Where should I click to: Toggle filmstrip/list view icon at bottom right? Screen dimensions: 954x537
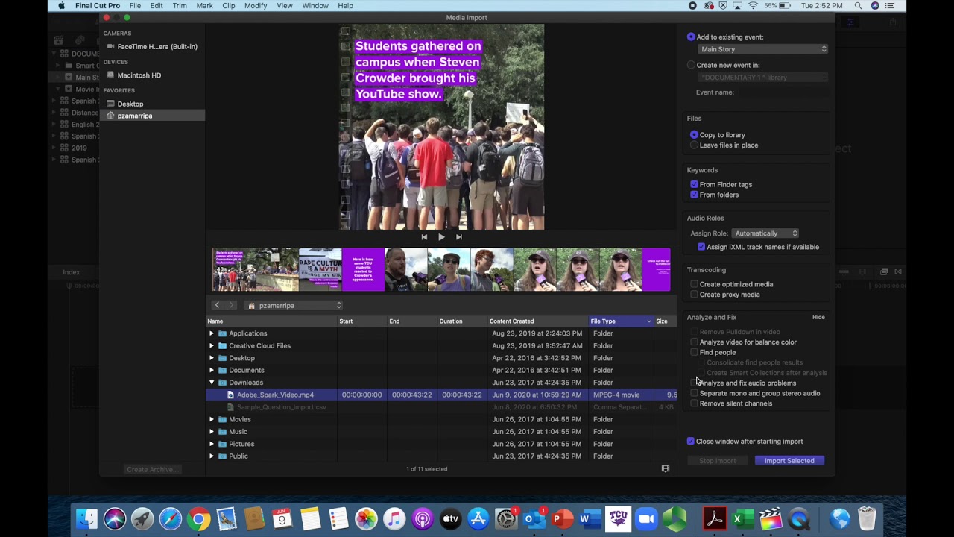(666, 469)
